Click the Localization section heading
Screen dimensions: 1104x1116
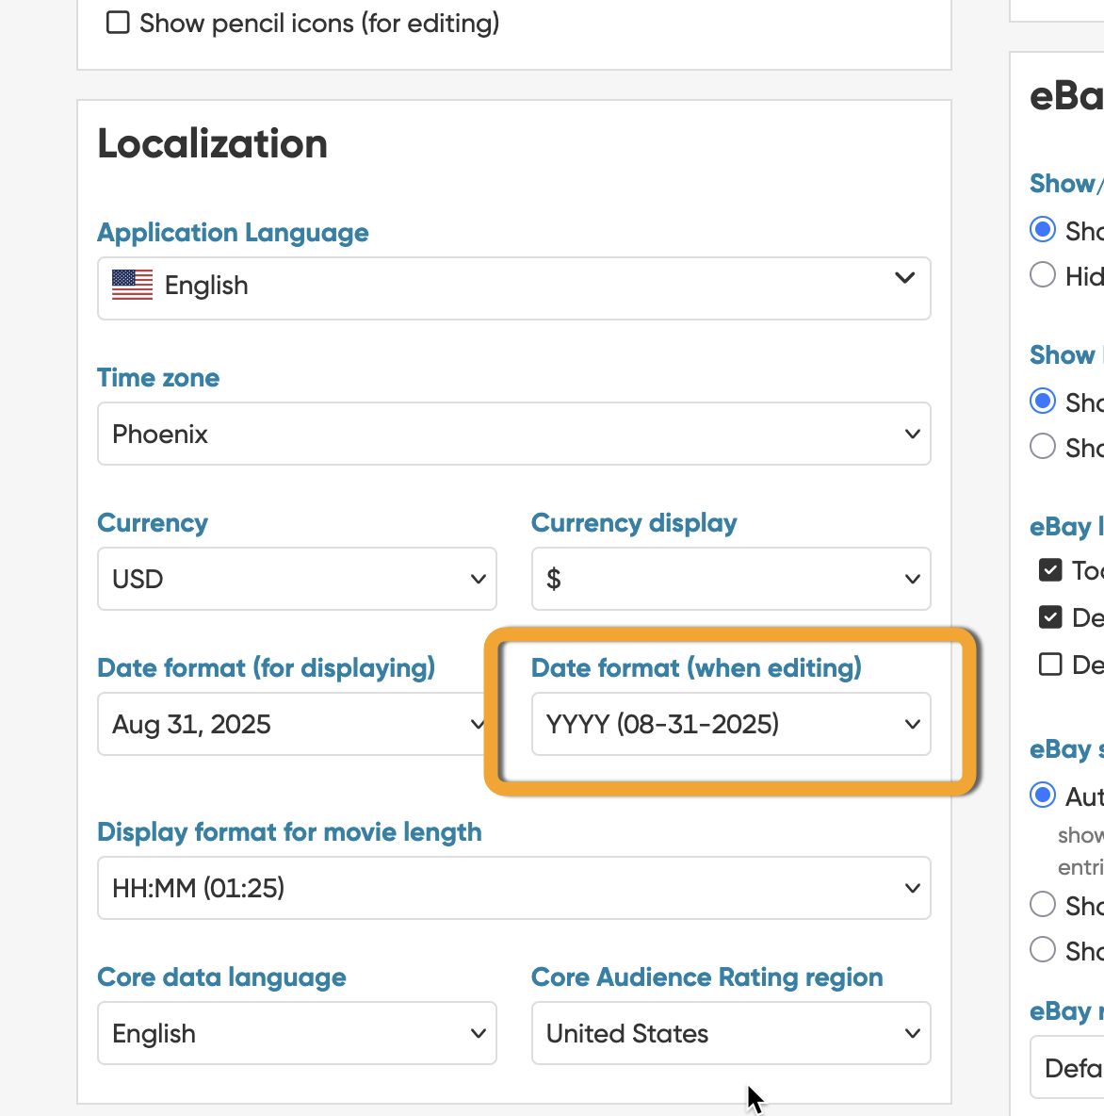click(213, 144)
